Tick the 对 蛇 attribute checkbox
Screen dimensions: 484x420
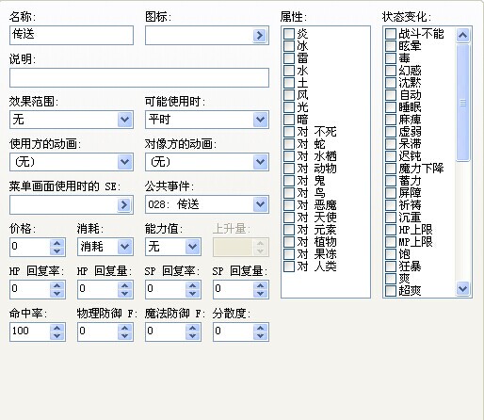click(289, 144)
